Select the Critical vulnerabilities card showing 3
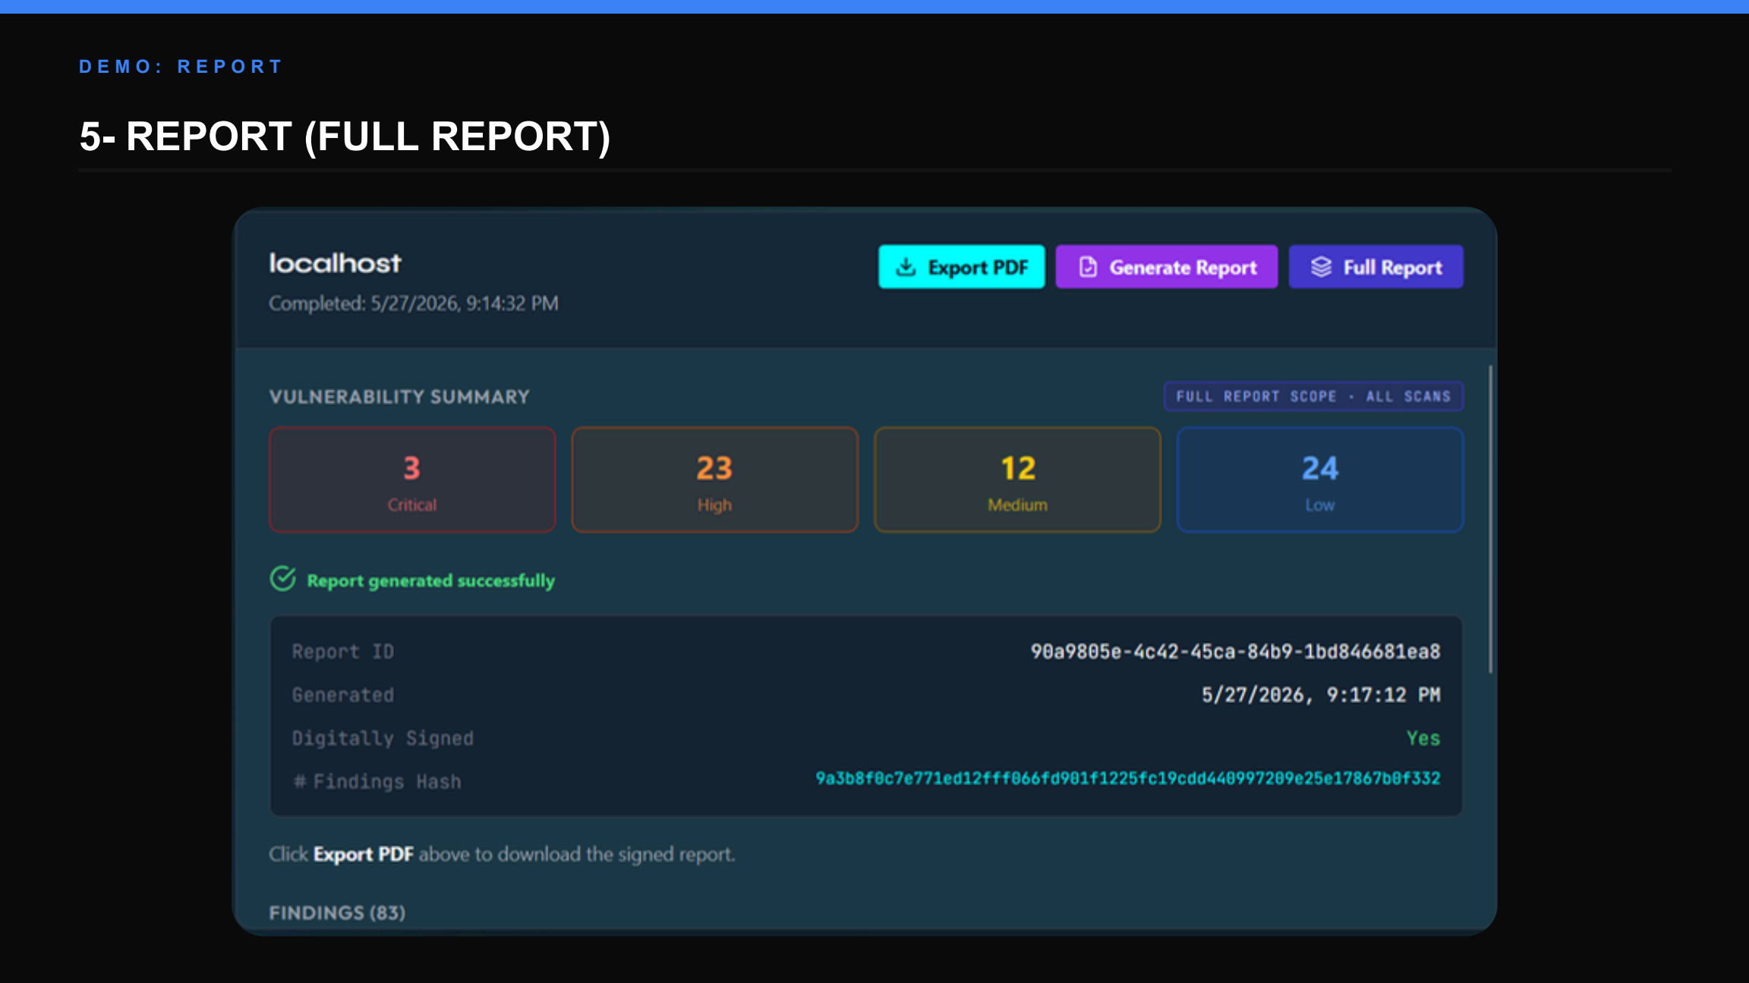1749x983 pixels. [x=412, y=480]
